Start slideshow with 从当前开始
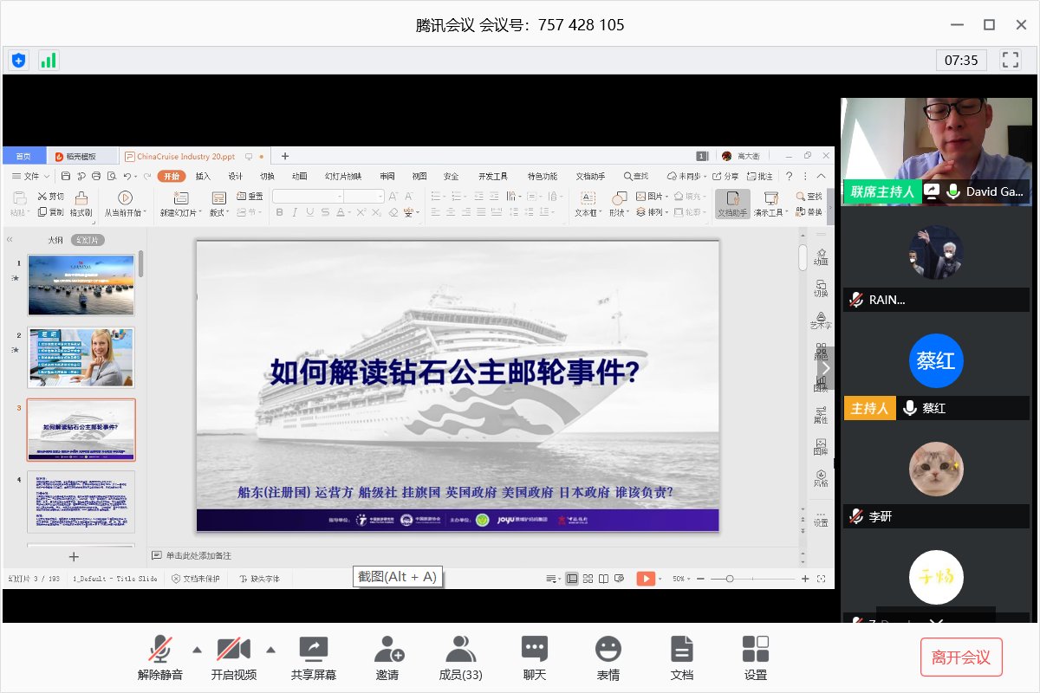The height and width of the screenshot is (693, 1040). (126, 204)
